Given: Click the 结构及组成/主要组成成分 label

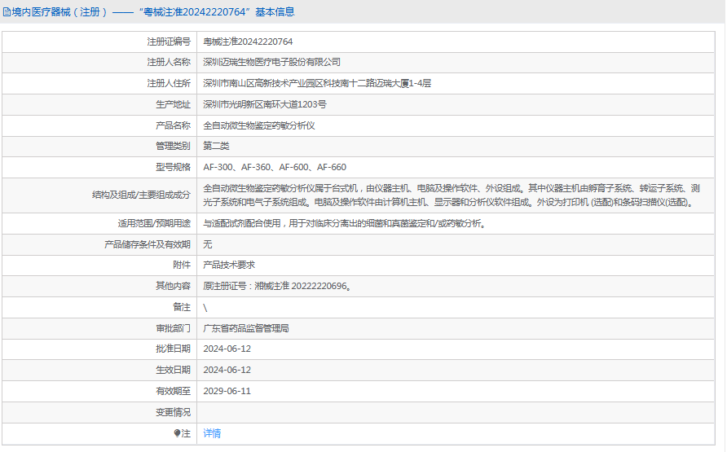Looking at the screenshot, I should pyautogui.click(x=142, y=195).
